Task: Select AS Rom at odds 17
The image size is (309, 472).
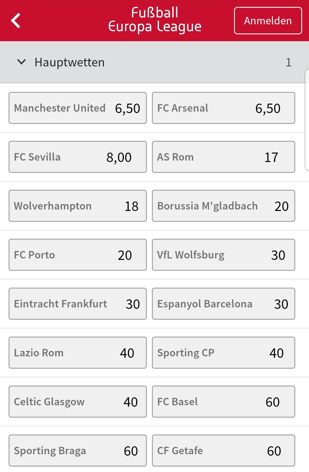Action: coord(223,157)
